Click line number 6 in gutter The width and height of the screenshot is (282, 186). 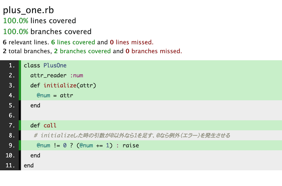(12, 115)
